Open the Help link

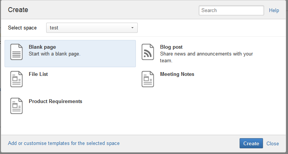[274, 11]
